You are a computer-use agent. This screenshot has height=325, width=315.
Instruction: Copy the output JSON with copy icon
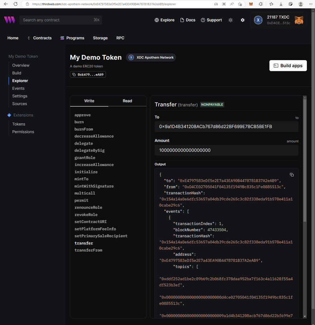coord(292,175)
